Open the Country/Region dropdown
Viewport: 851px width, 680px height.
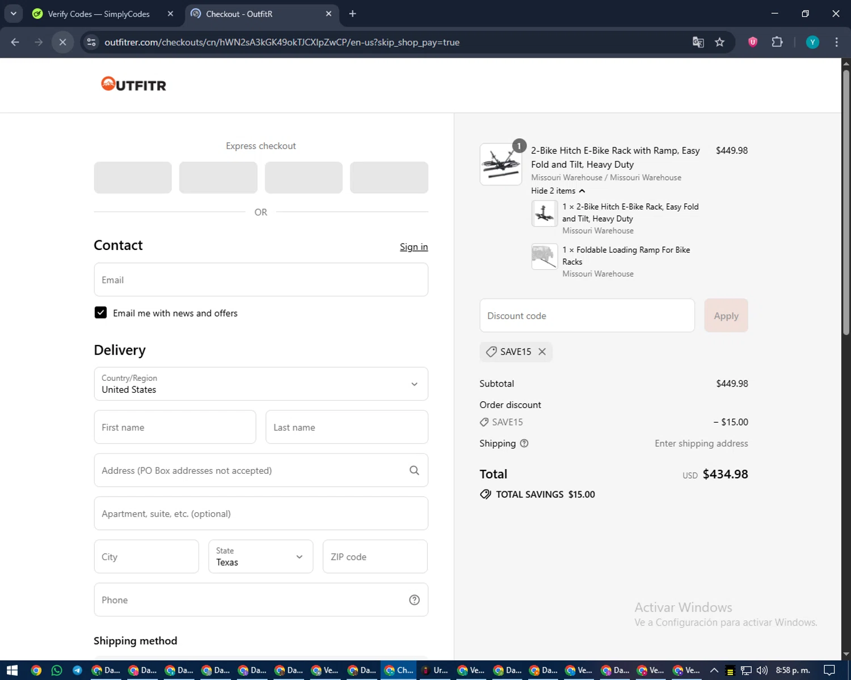261,384
